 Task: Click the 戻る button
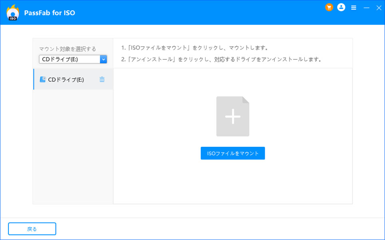tap(32, 229)
